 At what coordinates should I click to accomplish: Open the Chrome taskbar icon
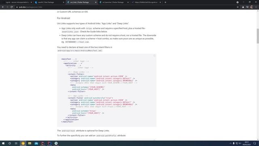click(23, 143)
